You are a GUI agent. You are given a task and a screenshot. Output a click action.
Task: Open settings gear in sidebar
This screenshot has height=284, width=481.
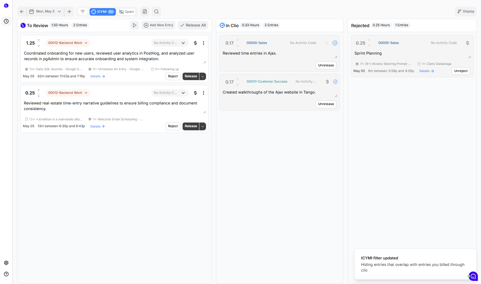6,263
